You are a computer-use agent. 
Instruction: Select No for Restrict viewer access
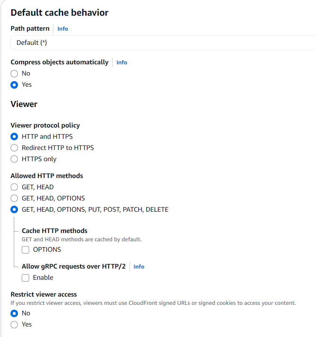point(14,313)
